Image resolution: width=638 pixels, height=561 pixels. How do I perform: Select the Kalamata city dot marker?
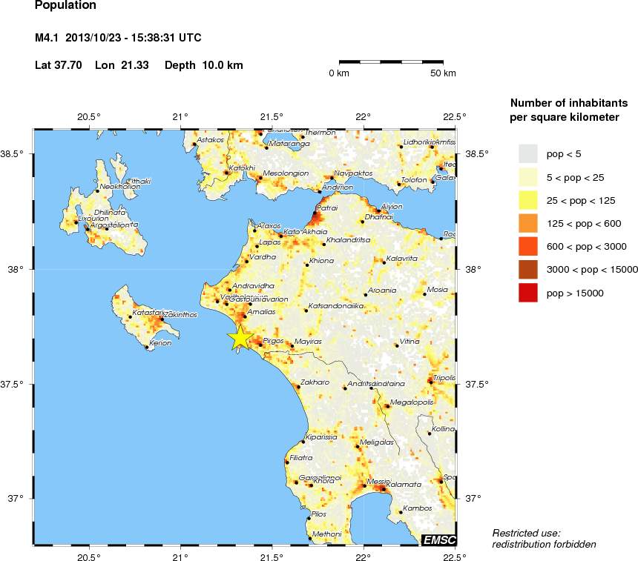(384, 489)
